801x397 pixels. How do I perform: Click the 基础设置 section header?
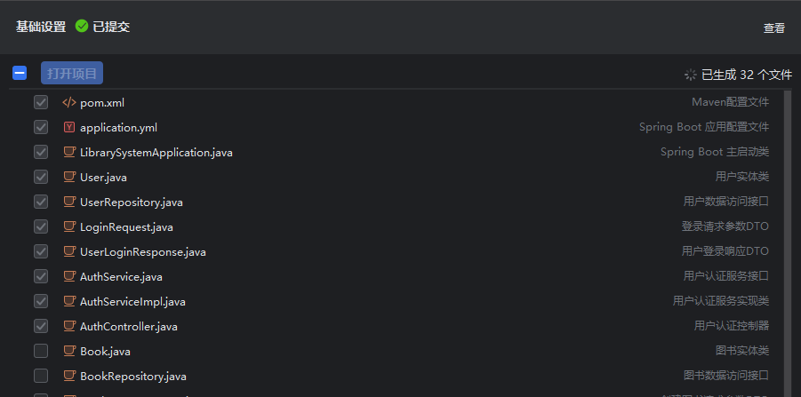pyautogui.click(x=41, y=27)
